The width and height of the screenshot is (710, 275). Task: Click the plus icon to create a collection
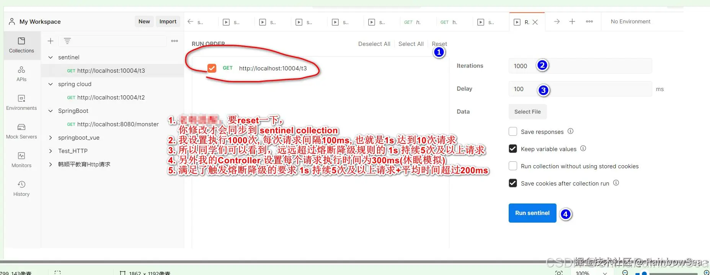50,41
